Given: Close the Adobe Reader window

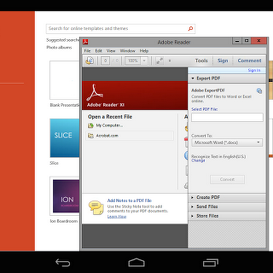Looking at the screenshot, I should (259, 41).
